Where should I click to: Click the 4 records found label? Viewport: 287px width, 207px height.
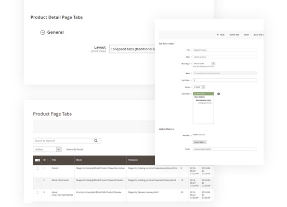coord(75,149)
